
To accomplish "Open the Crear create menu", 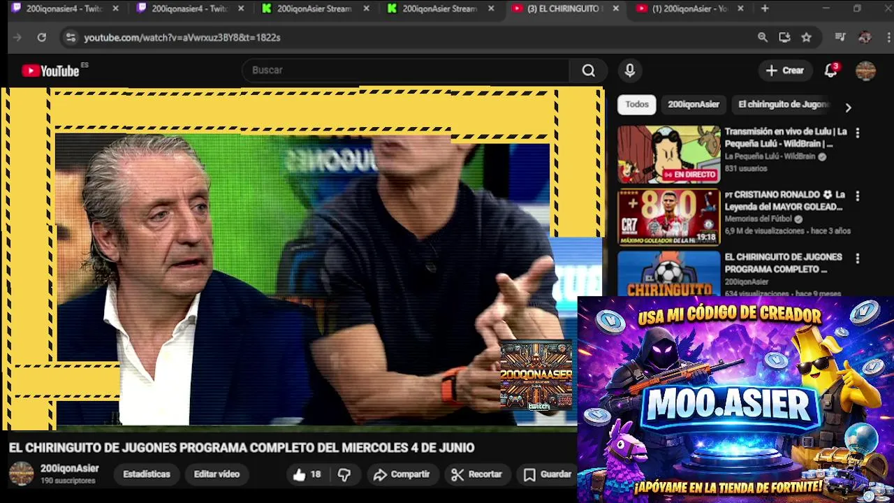I will coord(785,71).
